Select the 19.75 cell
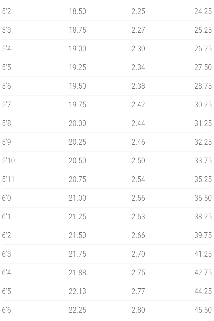The width and height of the screenshot is (214, 321). point(77,105)
